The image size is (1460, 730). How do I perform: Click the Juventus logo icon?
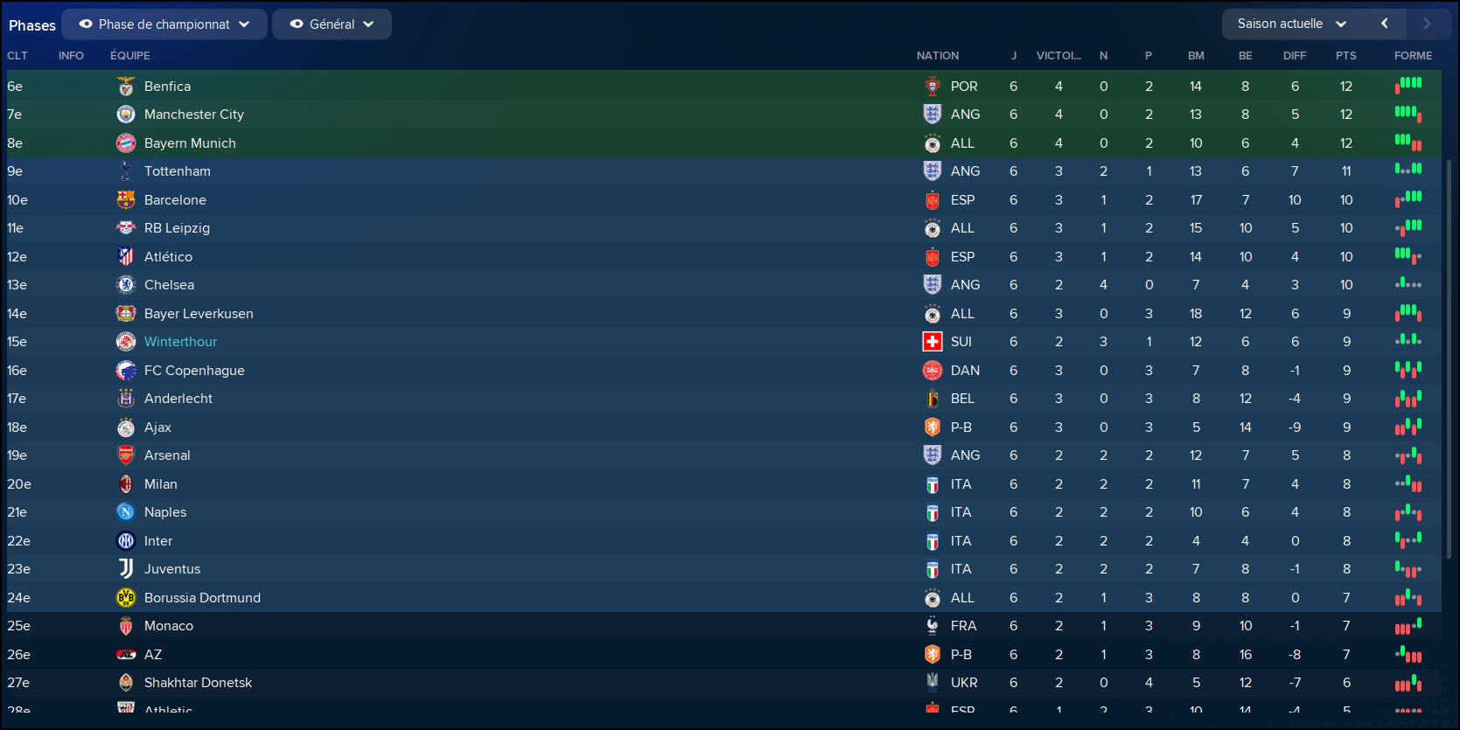(x=126, y=569)
